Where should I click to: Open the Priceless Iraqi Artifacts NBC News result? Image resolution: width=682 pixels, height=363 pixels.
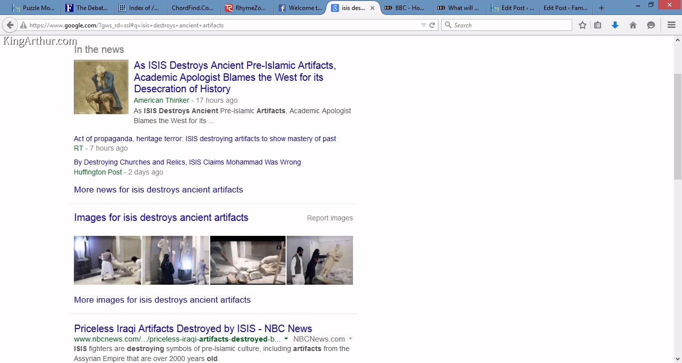pyautogui.click(x=193, y=329)
